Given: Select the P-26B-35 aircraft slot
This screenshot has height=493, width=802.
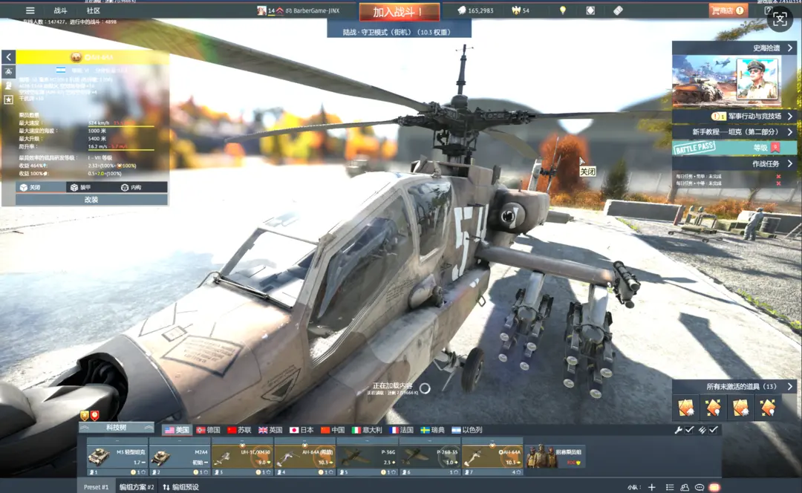Looking at the screenshot, I should coord(430,457).
